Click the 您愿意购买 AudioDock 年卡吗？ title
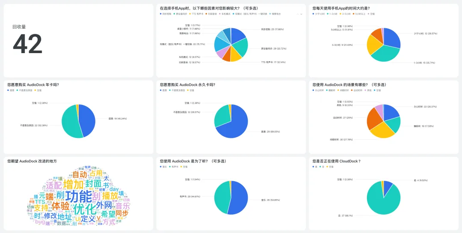This screenshot has height=233, width=462. (33, 85)
